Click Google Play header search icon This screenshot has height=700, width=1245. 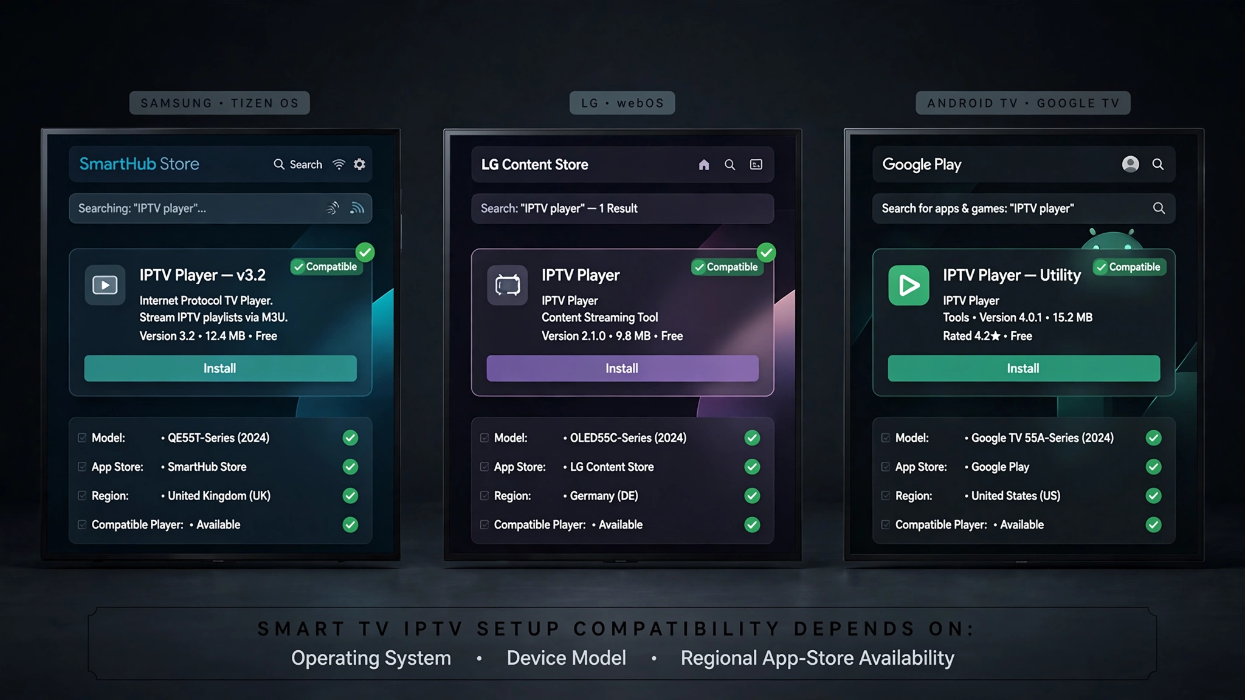(1158, 164)
